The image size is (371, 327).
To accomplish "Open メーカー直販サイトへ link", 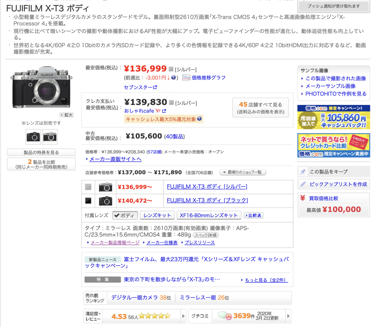I will pos(115,159).
